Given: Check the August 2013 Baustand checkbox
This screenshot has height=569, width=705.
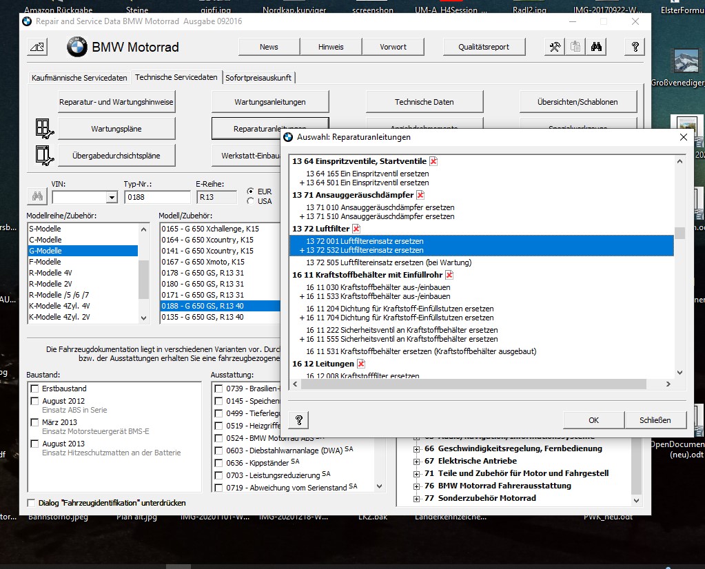Looking at the screenshot, I should pos(34,444).
